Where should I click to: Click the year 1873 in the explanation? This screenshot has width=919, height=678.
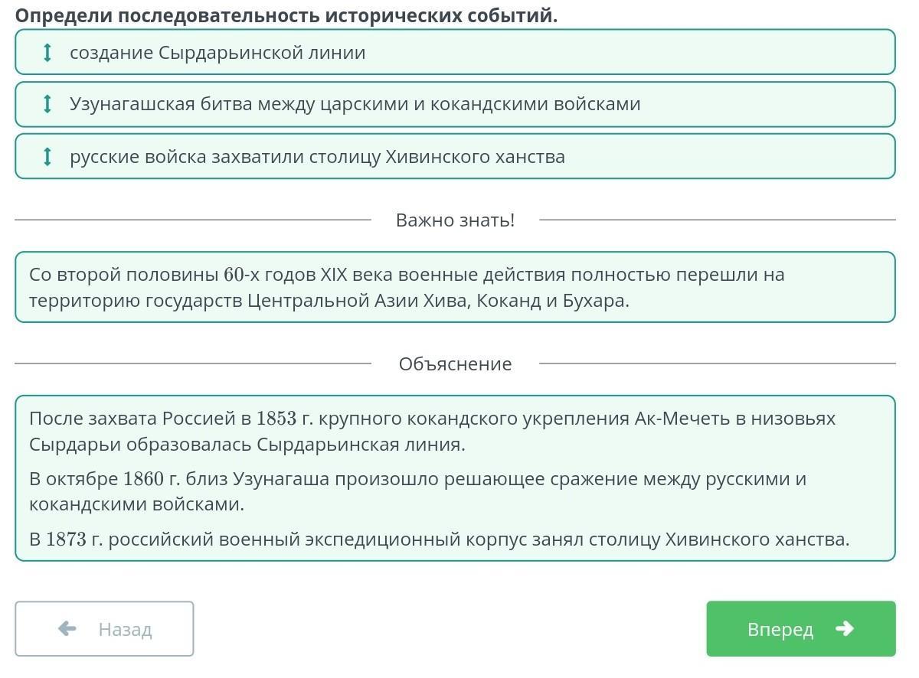(x=65, y=539)
